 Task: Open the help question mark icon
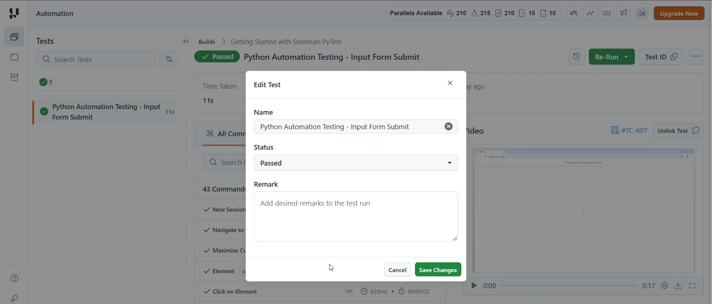(x=14, y=278)
